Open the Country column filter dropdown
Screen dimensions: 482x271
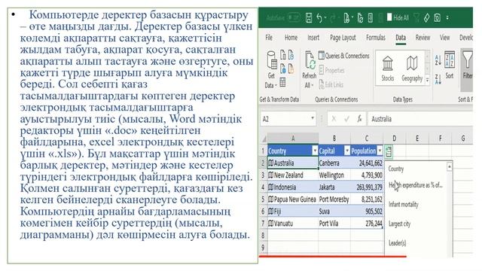(x=315, y=151)
